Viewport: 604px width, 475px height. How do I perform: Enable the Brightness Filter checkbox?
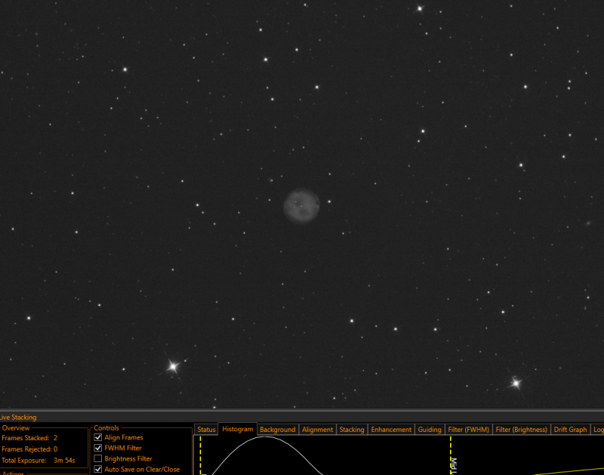[x=98, y=458]
